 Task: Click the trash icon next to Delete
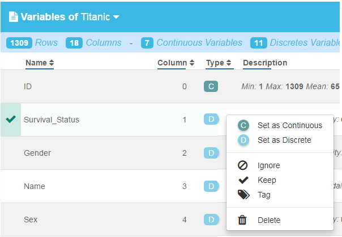click(242, 220)
